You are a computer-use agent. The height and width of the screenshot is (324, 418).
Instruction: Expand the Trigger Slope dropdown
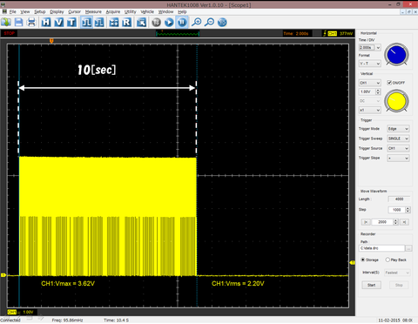[x=407, y=159]
